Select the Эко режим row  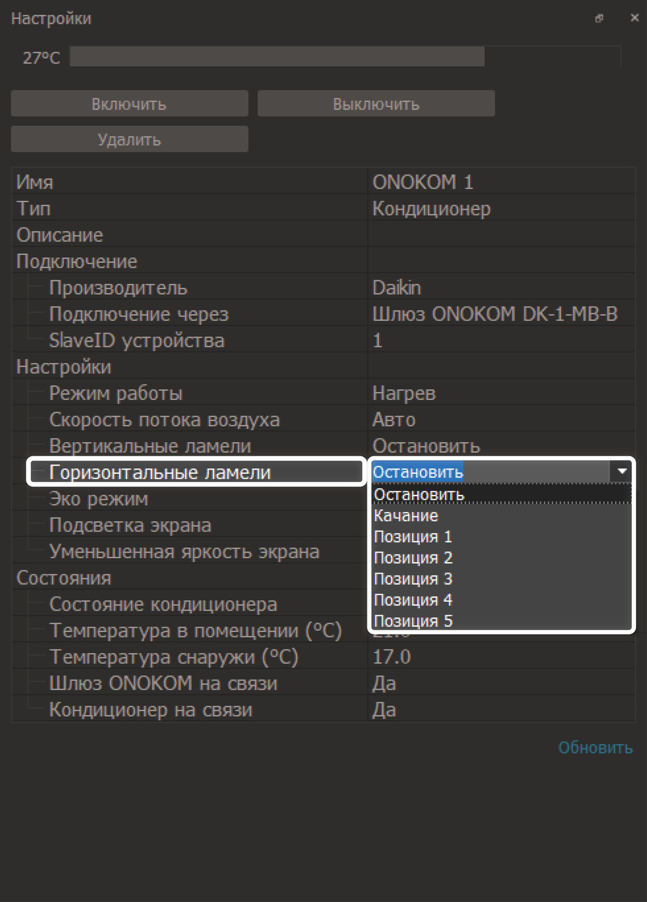click(x=99, y=499)
